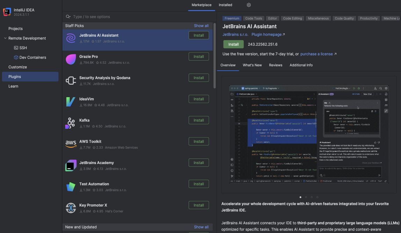401x233 pixels.
Task: Install the Key Promoter X plugin
Action: (x=199, y=205)
